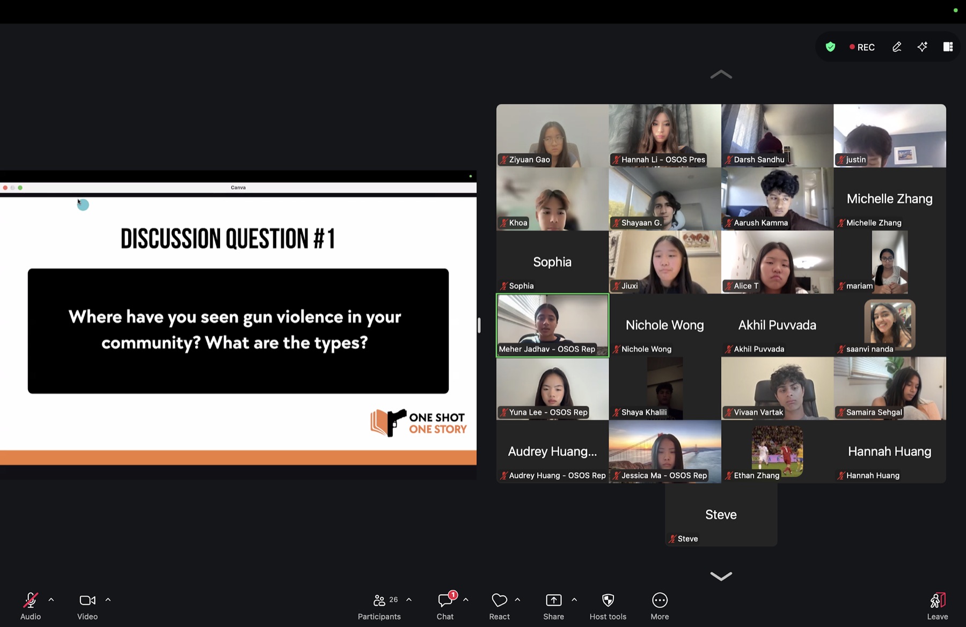The height and width of the screenshot is (627, 966).
Task: Select Ziyuan Gao's video tile
Action: pos(552,136)
